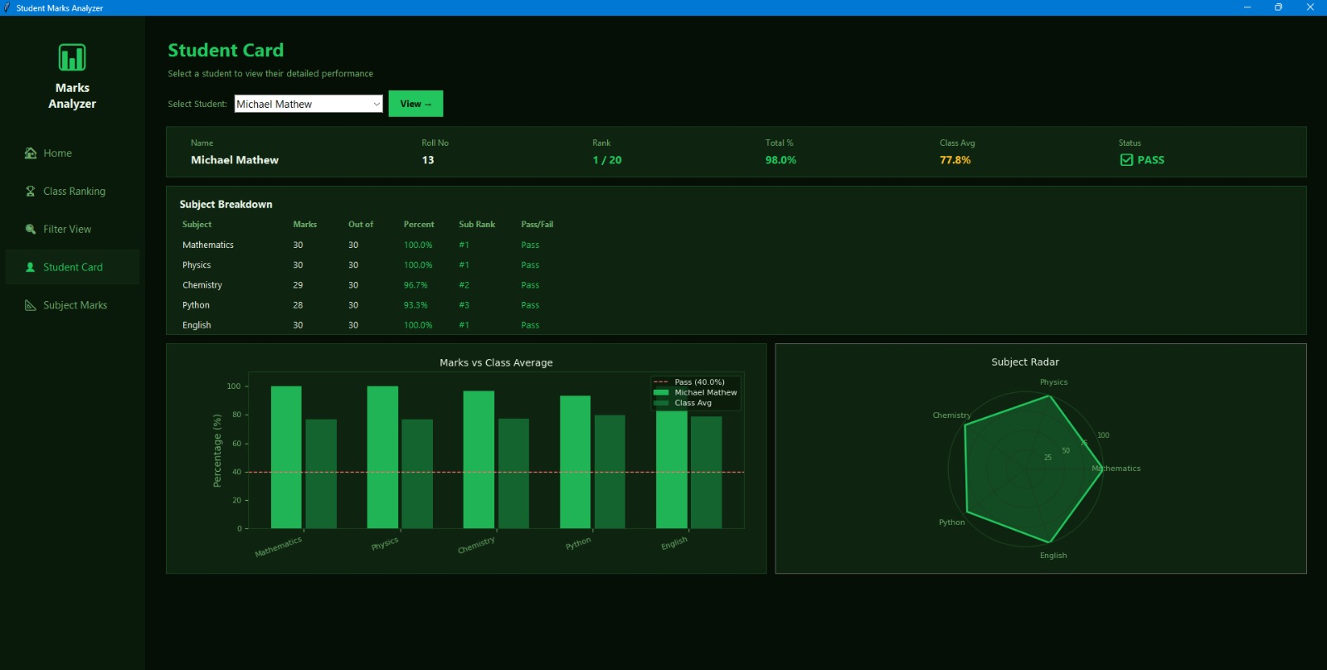Image resolution: width=1327 pixels, height=670 pixels.
Task: Click Chemistry percent 96.7%
Action: click(416, 285)
